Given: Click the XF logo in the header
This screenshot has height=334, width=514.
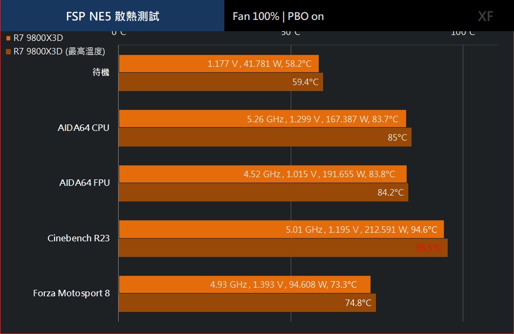Looking at the screenshot, I should [x=485, y=16].
